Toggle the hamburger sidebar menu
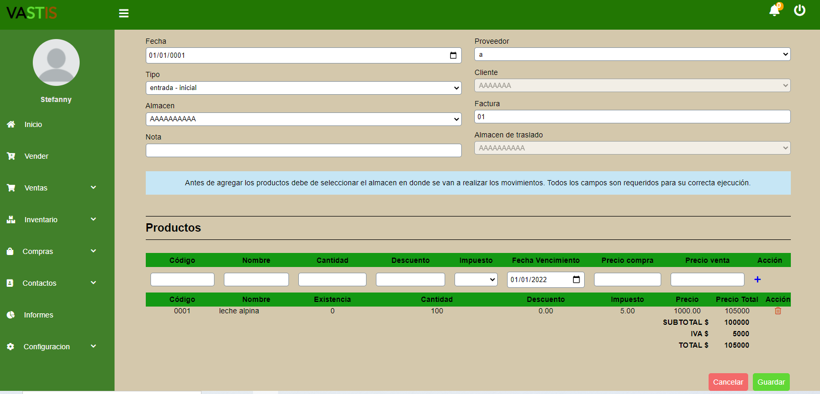Image resolution: width=820 pixels, height=394 pixels. point(124,13)
